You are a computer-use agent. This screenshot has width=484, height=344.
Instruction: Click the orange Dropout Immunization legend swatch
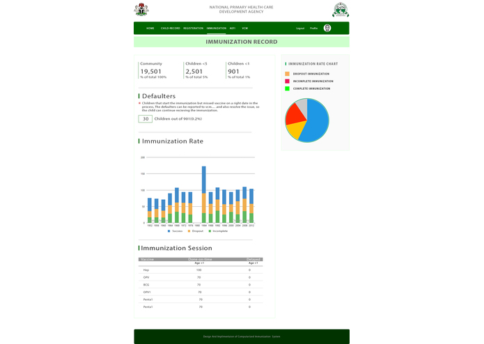pos(288,74)
